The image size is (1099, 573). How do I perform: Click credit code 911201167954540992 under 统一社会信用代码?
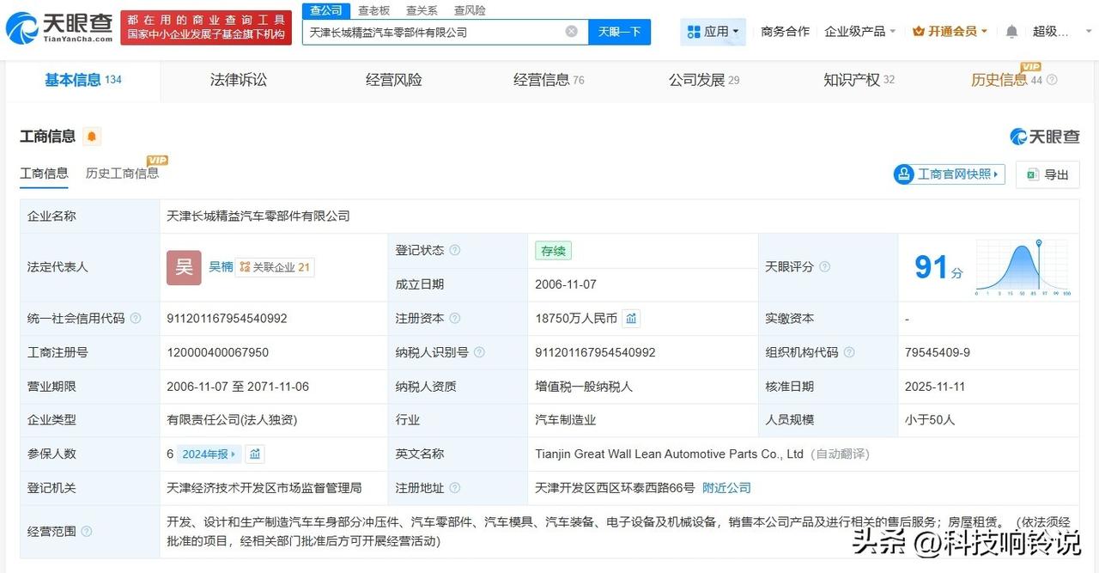pos(227,319)
